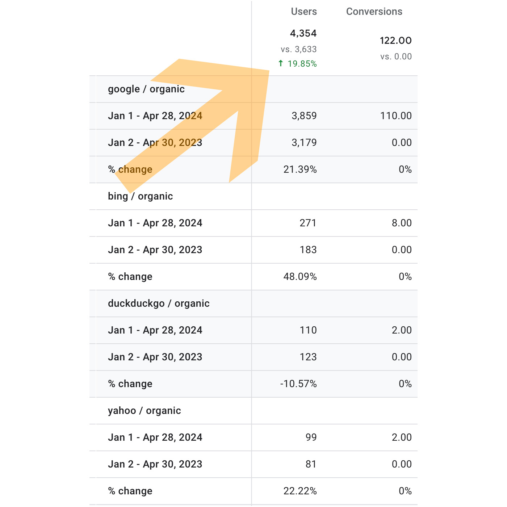Select the bing / organic row

(x=141, y=196)
